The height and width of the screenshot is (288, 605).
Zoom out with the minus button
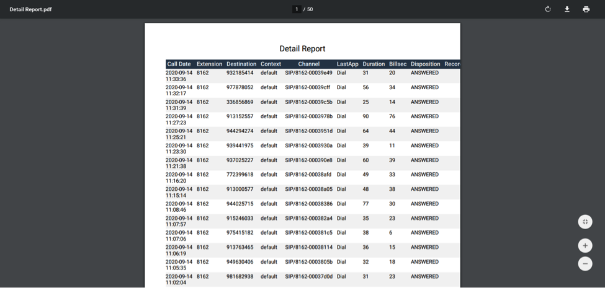[x=585, y=264]
